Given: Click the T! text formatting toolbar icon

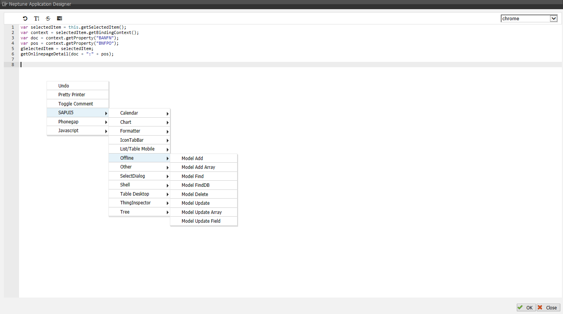Looking at the screenshot, I should pos(36,18).
